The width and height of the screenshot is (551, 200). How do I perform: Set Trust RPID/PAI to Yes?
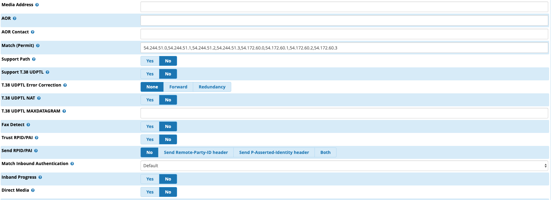click(150, 139)
